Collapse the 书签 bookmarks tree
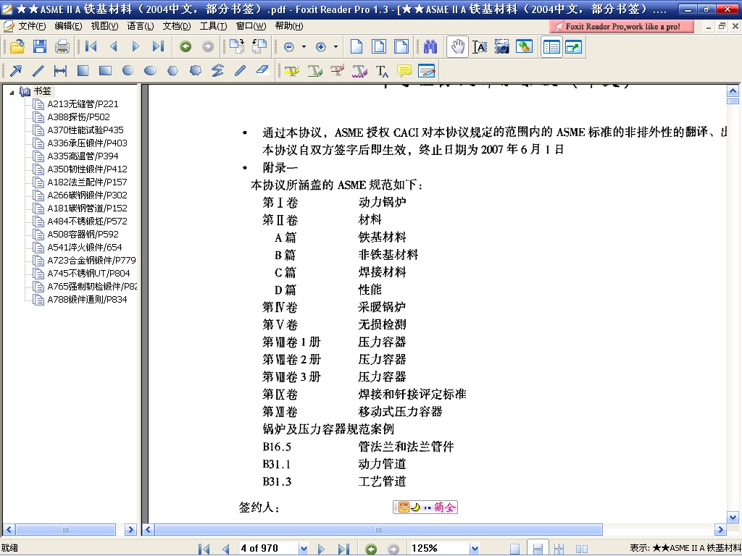The image size is (742, 556). [x=12, y=92]
